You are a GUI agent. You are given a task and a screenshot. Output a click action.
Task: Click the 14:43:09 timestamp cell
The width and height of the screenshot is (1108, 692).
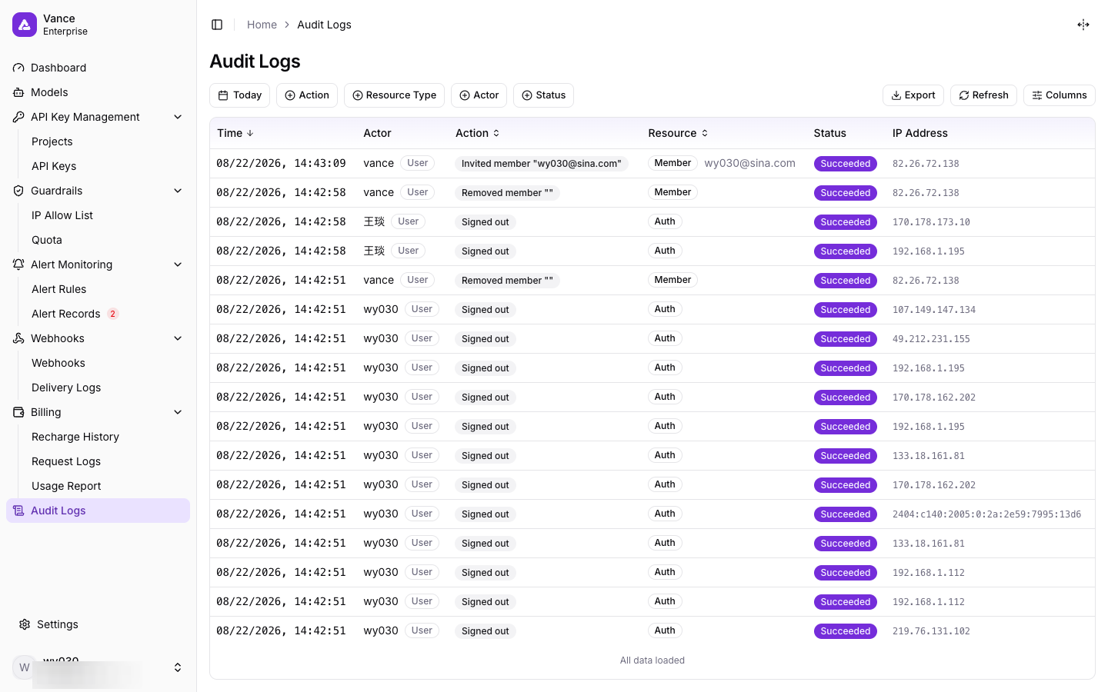[x=281, y=163]
